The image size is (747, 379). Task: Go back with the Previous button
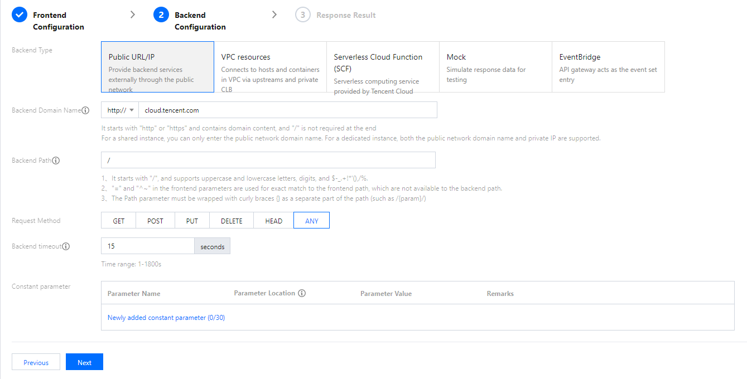point(36,362)
